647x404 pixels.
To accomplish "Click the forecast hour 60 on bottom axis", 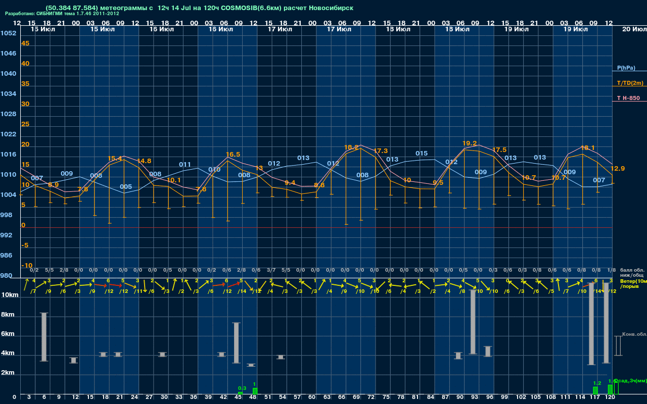I will [312, 397].
